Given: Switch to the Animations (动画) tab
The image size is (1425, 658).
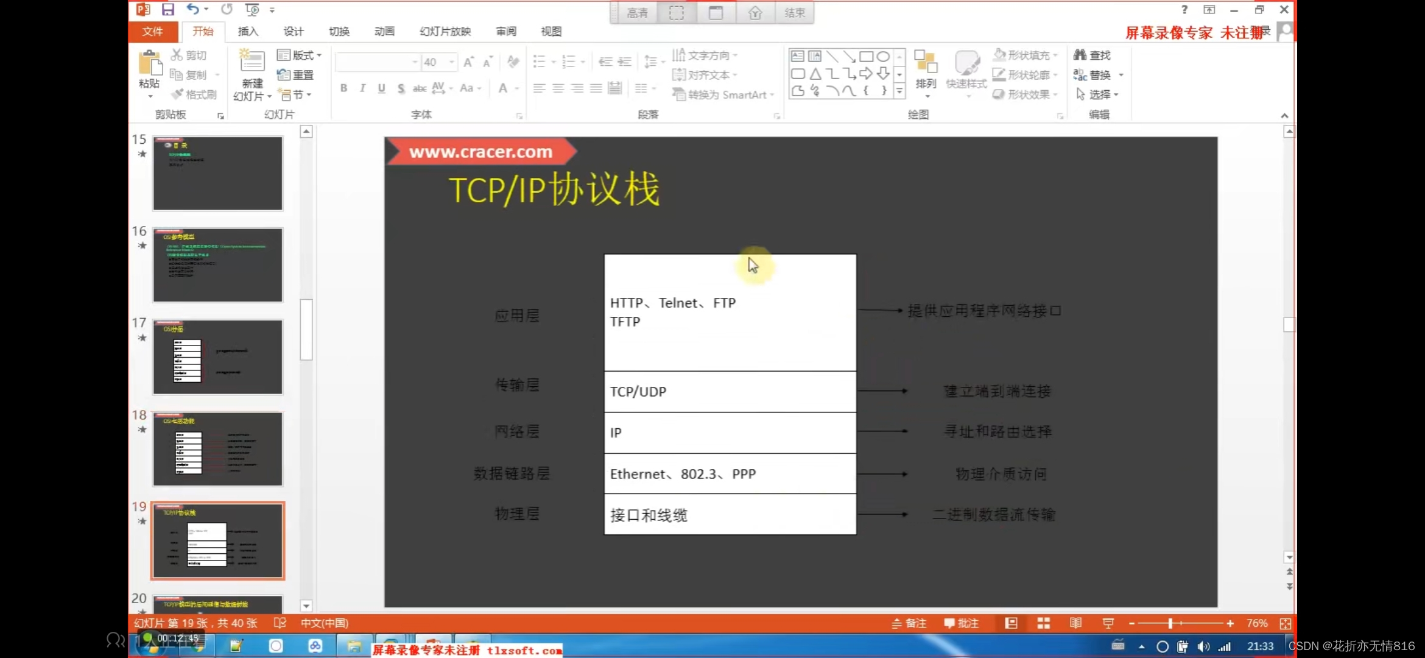Looking at the screenshot, I should click(x=384, y=31).
